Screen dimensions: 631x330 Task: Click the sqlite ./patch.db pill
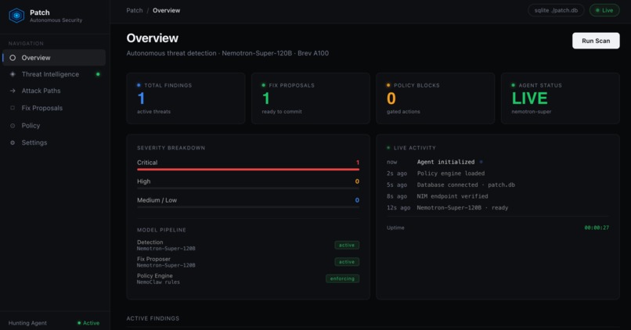pos(556,10)
